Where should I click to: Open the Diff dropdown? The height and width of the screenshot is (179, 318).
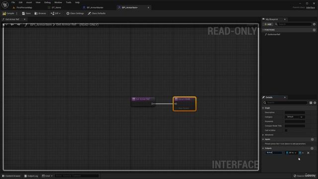[56, 13]
